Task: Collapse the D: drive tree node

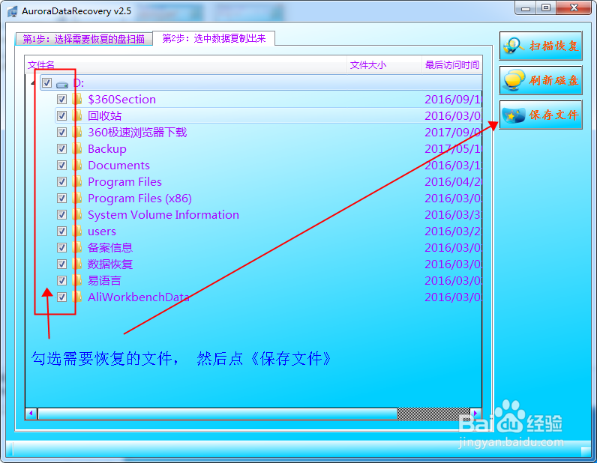Action: [33, 82]
